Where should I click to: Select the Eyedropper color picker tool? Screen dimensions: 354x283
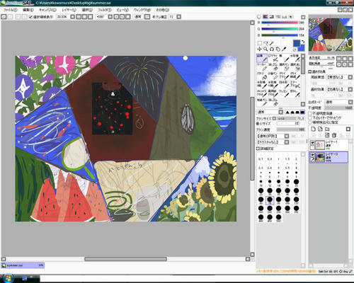[x=284, y=49]
